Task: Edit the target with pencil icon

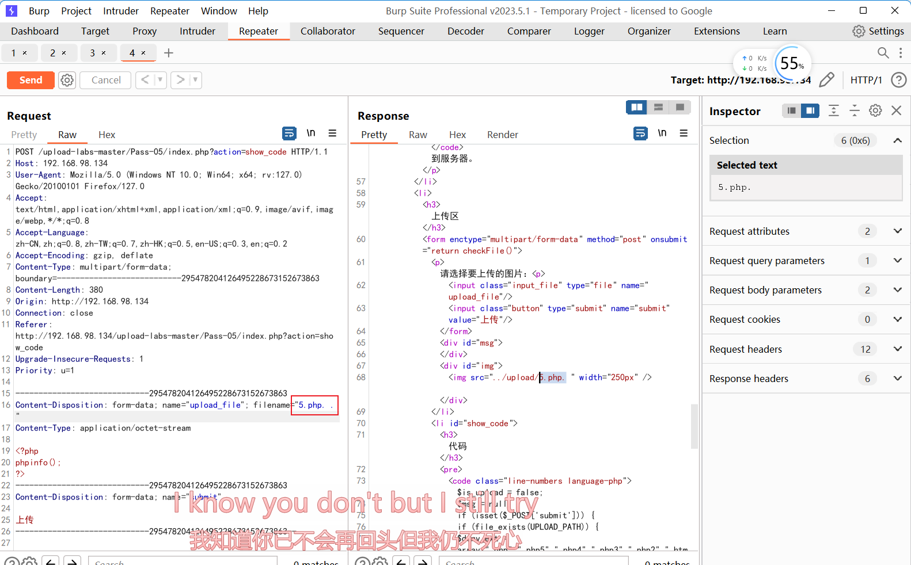Action: tap(826, 80)
